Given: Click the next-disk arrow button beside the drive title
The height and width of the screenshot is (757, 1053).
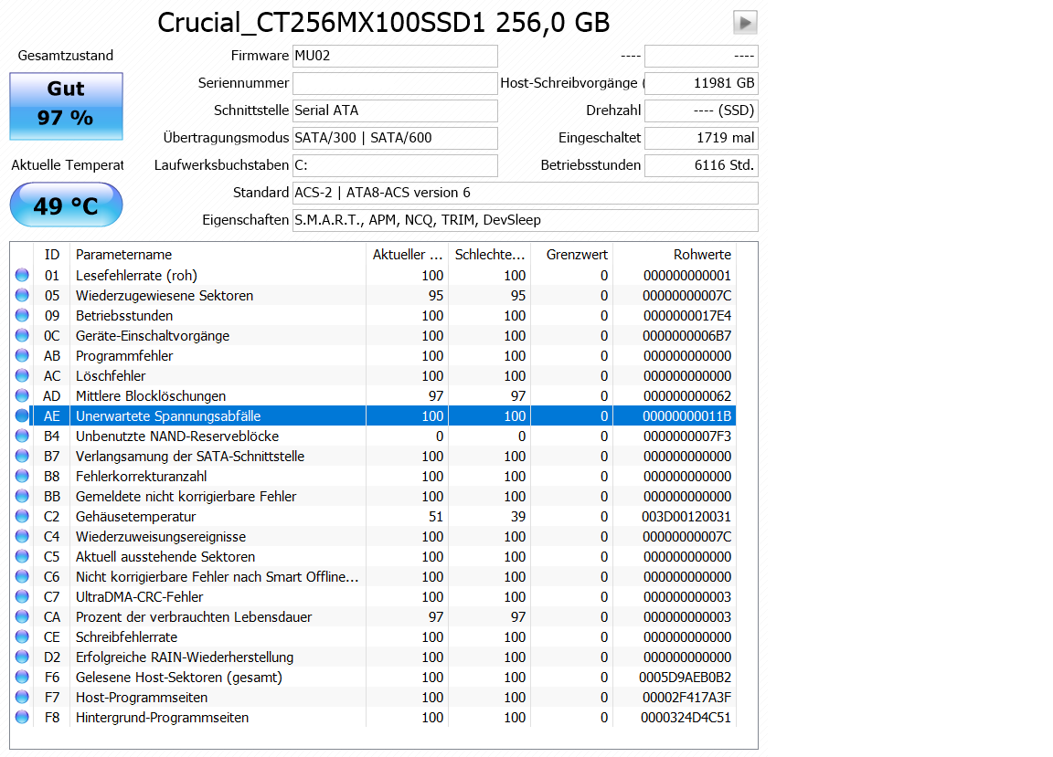Looking at the screenshot, I should pyautogui.click(x=745, y=22).
